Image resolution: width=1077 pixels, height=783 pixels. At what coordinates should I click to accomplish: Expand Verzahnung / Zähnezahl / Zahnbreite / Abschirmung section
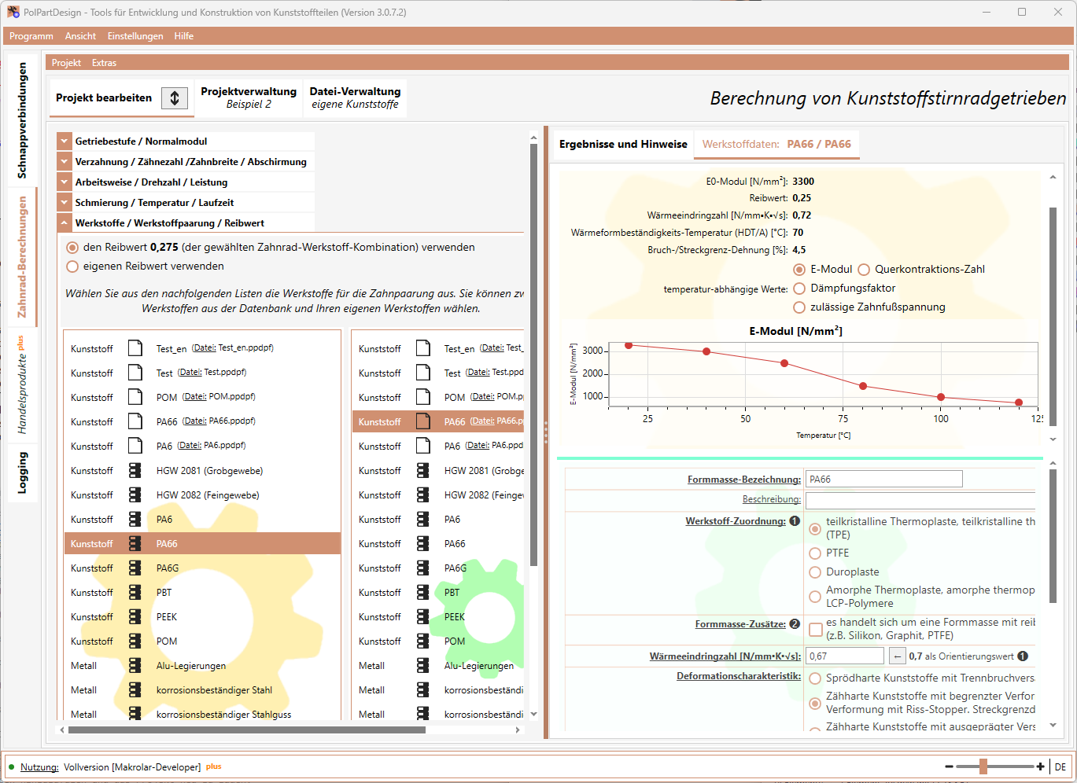click(x=64, y=162)
